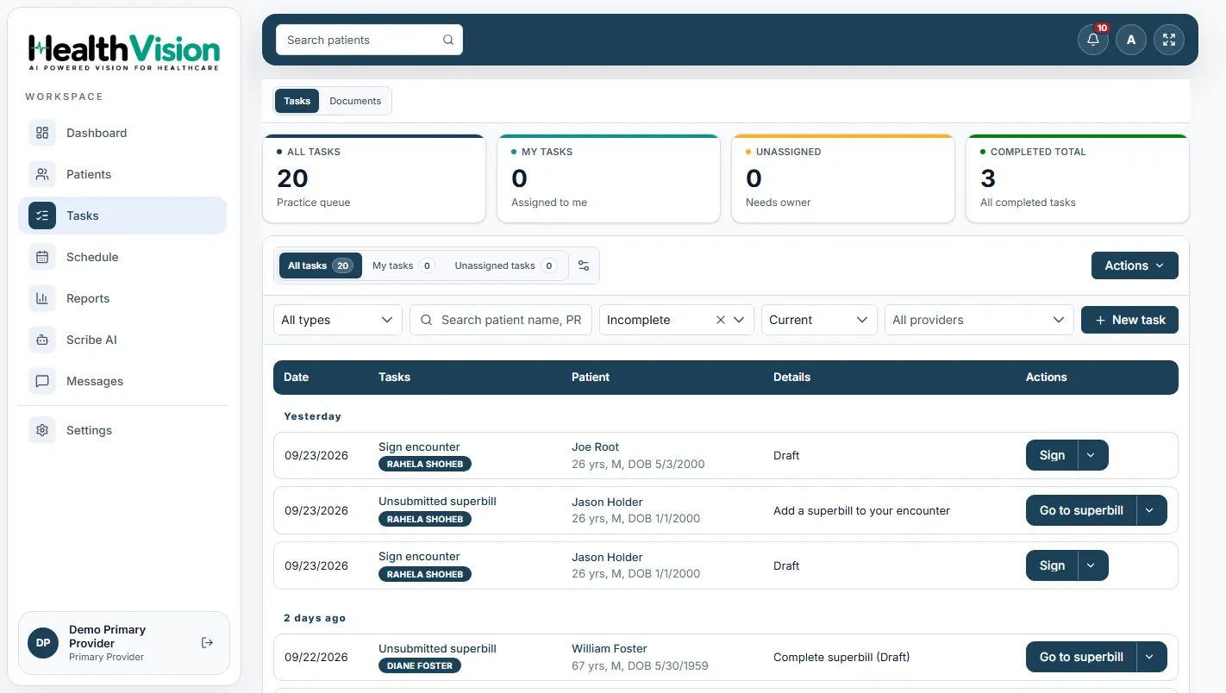Open the Current period dropdown

click(819, 320)
